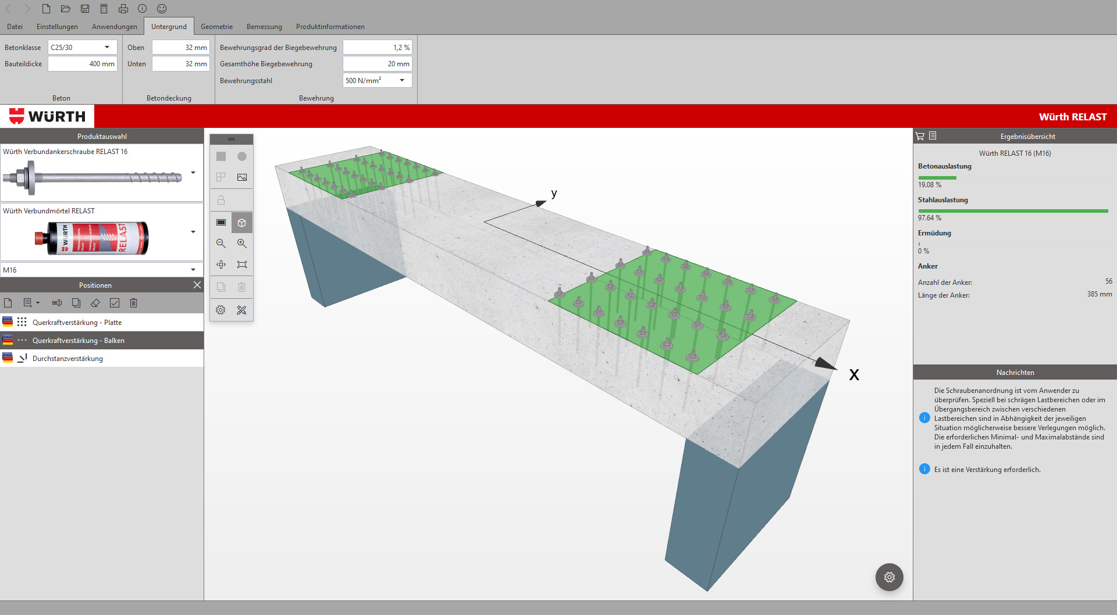Open shopping cart in Ergebnisübersicht header

pyautogui.click(x=920, y=136)
